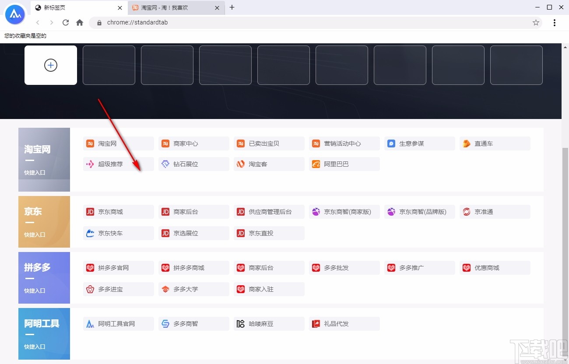Open the 京选展位 shortcut

[x=194, y=233]
